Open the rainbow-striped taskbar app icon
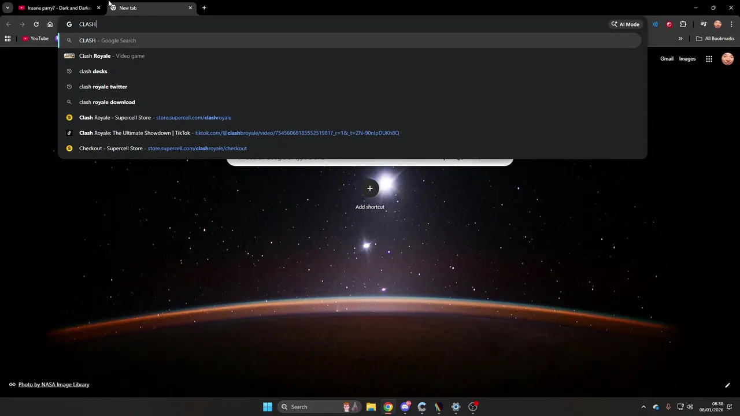 pyautogui.click(x=439, y=407)
